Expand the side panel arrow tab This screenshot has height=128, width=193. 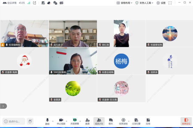pyautogui.click(x=3, y=106)
